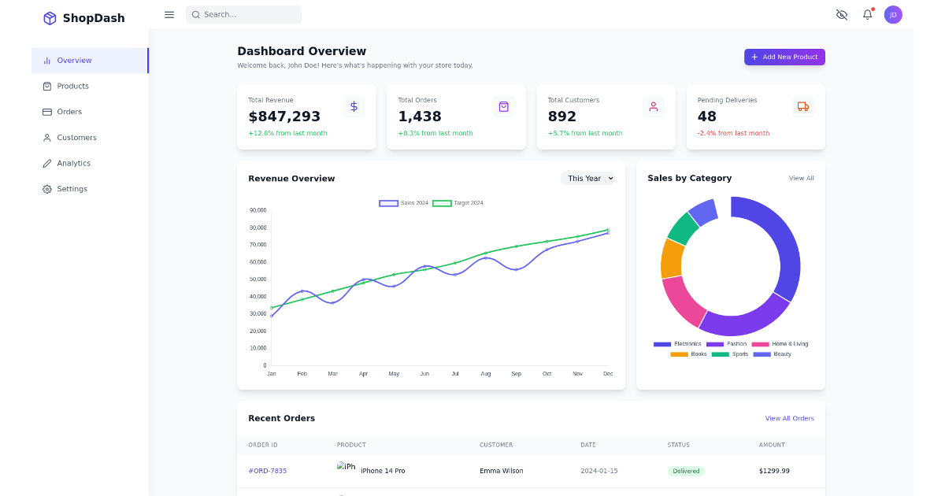
Task: Click the Add New Product button
Action: (784, 57)
